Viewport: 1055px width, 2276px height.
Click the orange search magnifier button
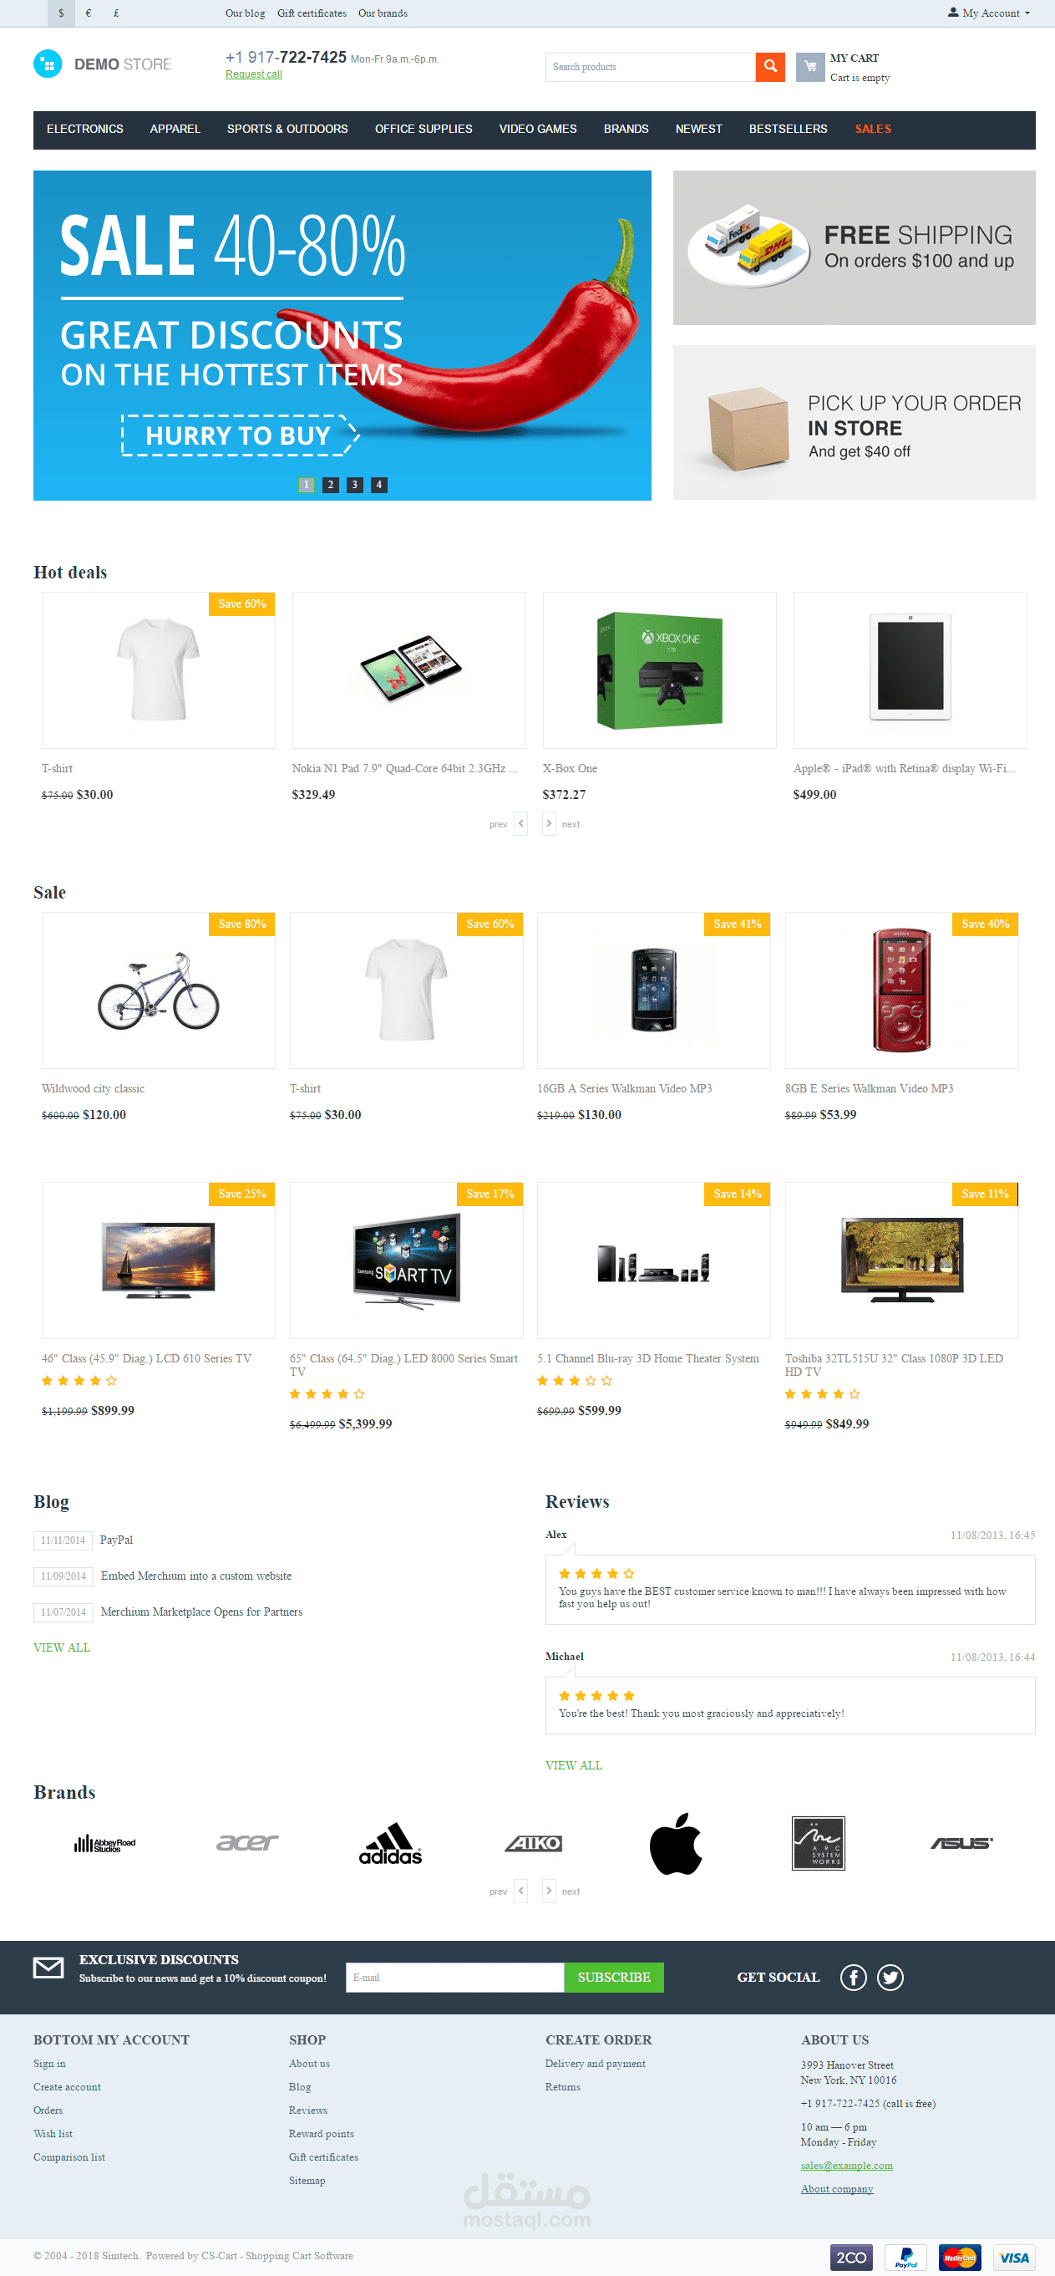click(770, 67)
